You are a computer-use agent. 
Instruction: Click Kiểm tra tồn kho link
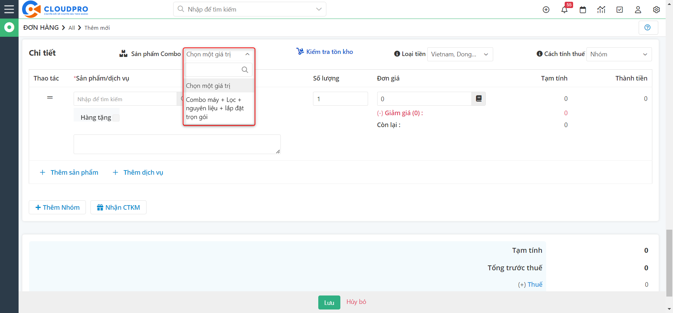(325, 52)
